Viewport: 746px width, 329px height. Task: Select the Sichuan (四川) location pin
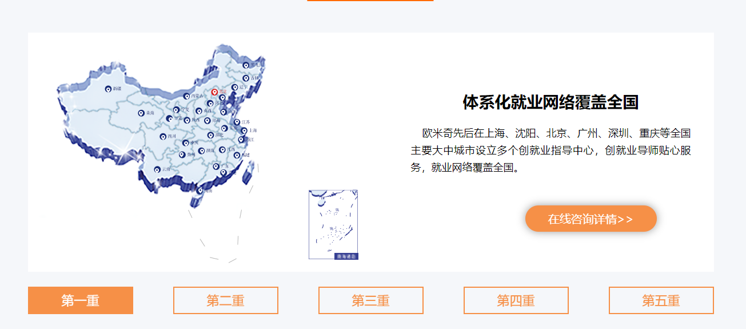coord(163,137)
